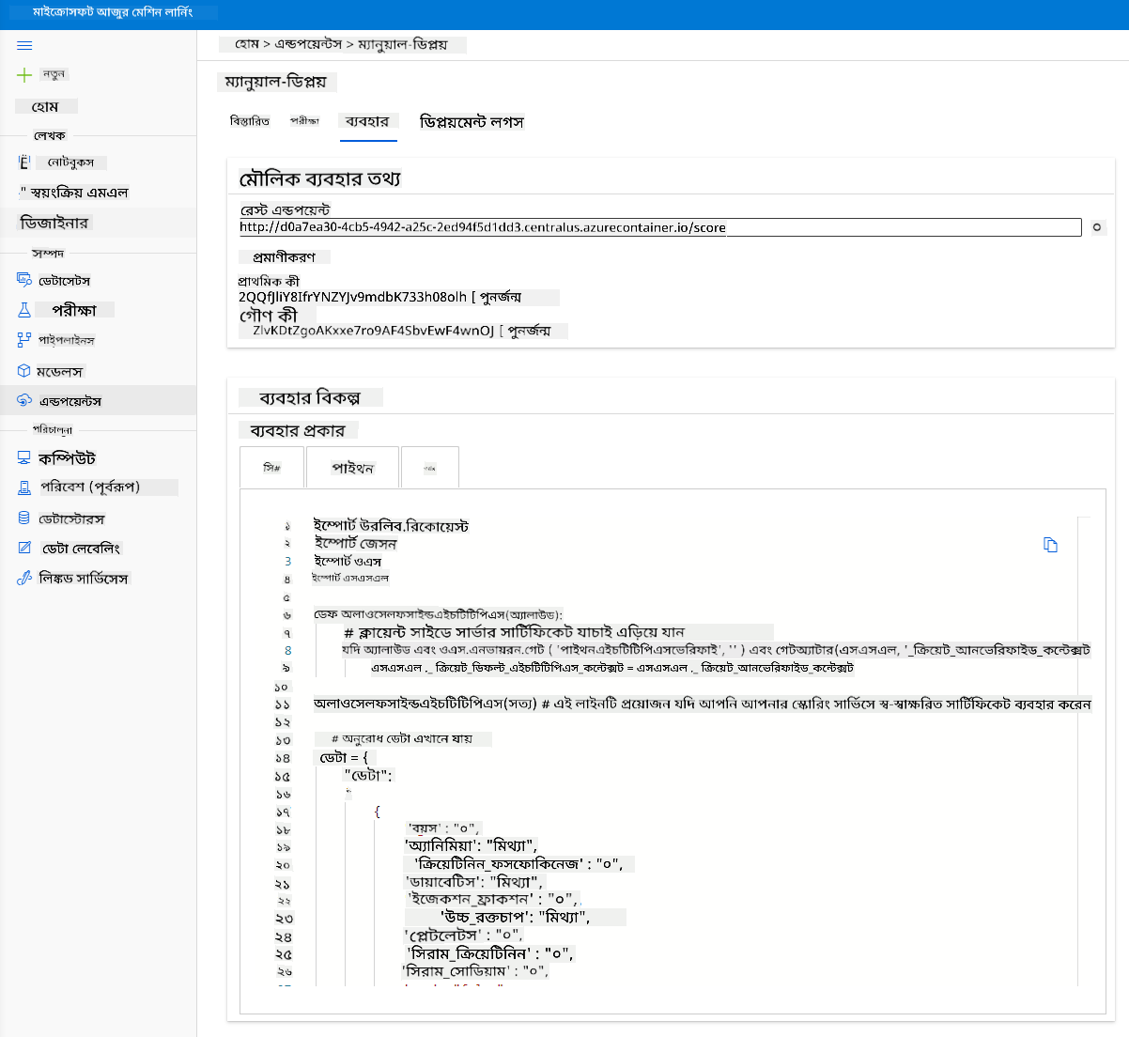This screenshot has height=1037, width=1129.
Task: Select the সি# code tab
Action: (272, 467)
